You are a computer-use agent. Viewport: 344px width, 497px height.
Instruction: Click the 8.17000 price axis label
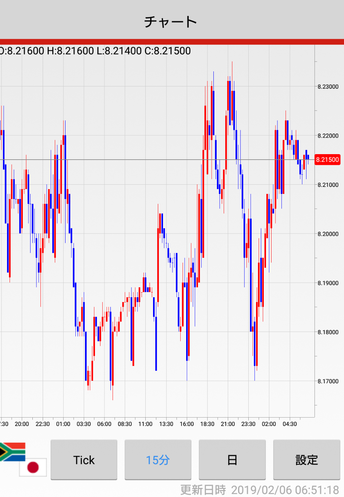pyautogui.click(x=328, y=381)
